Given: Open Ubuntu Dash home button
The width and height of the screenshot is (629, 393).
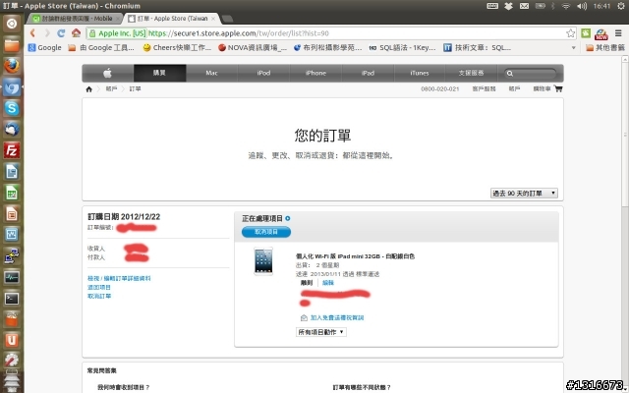Looking at the screenshot, I should pos(12,24).
